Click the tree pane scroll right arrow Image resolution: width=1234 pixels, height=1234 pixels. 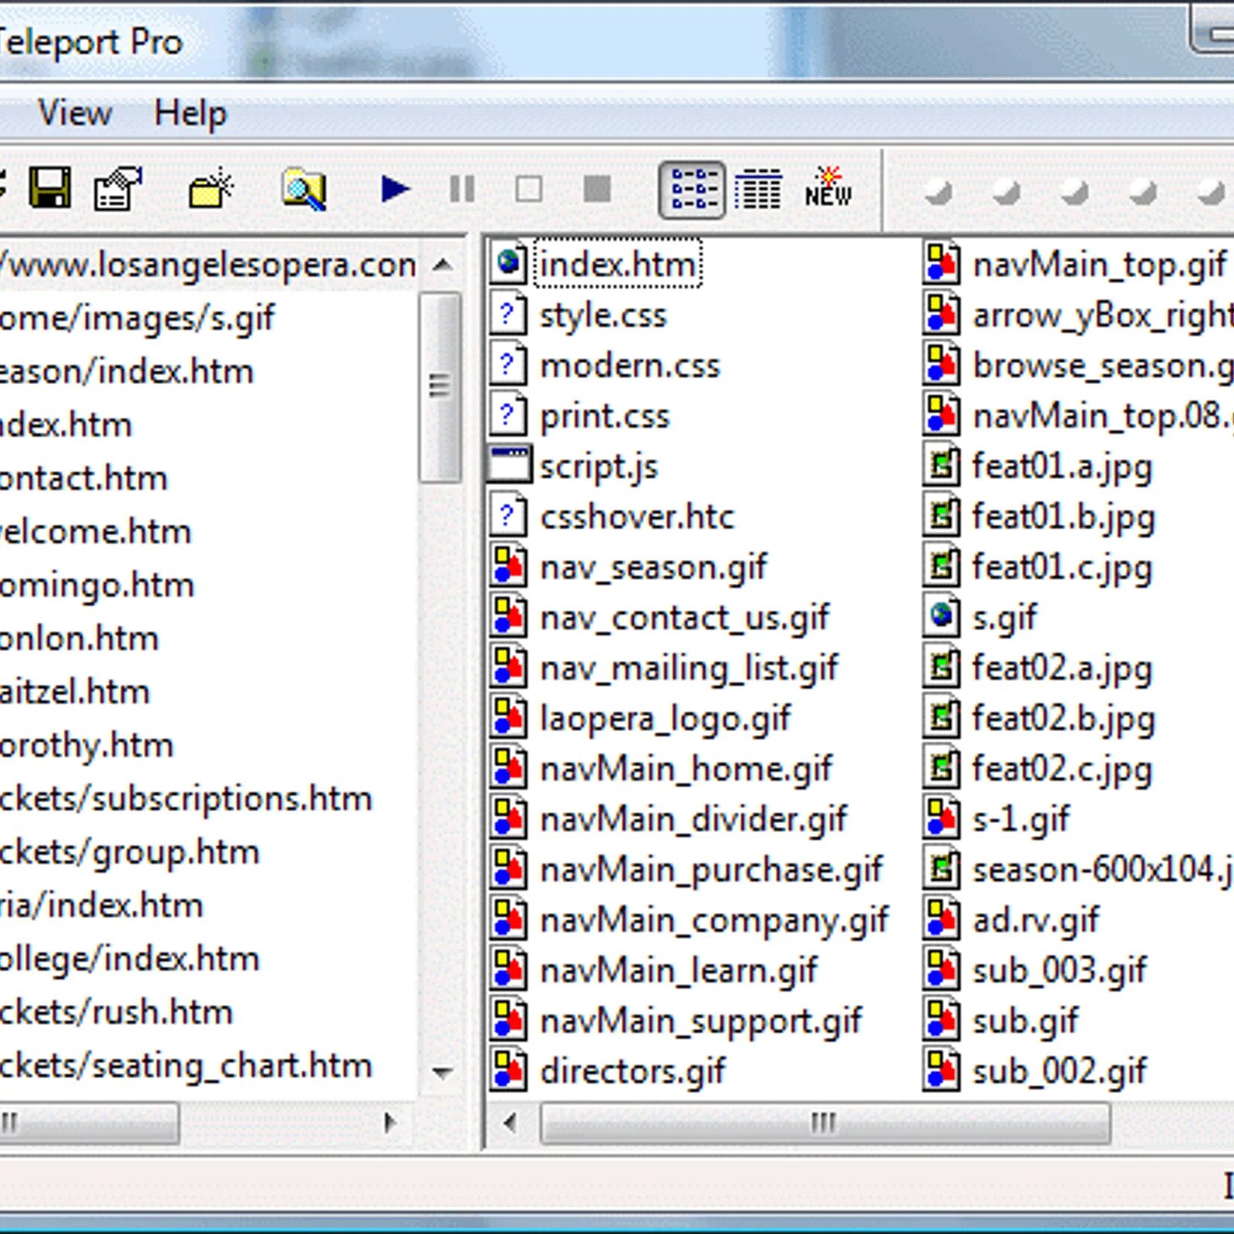point(391,1123)
